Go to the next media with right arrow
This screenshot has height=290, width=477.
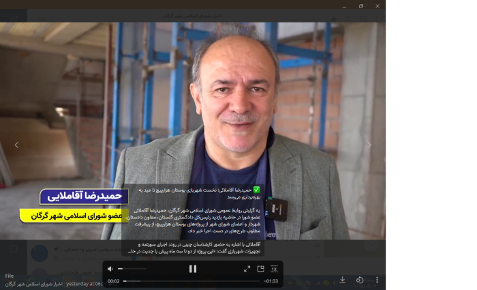point(369,145)
